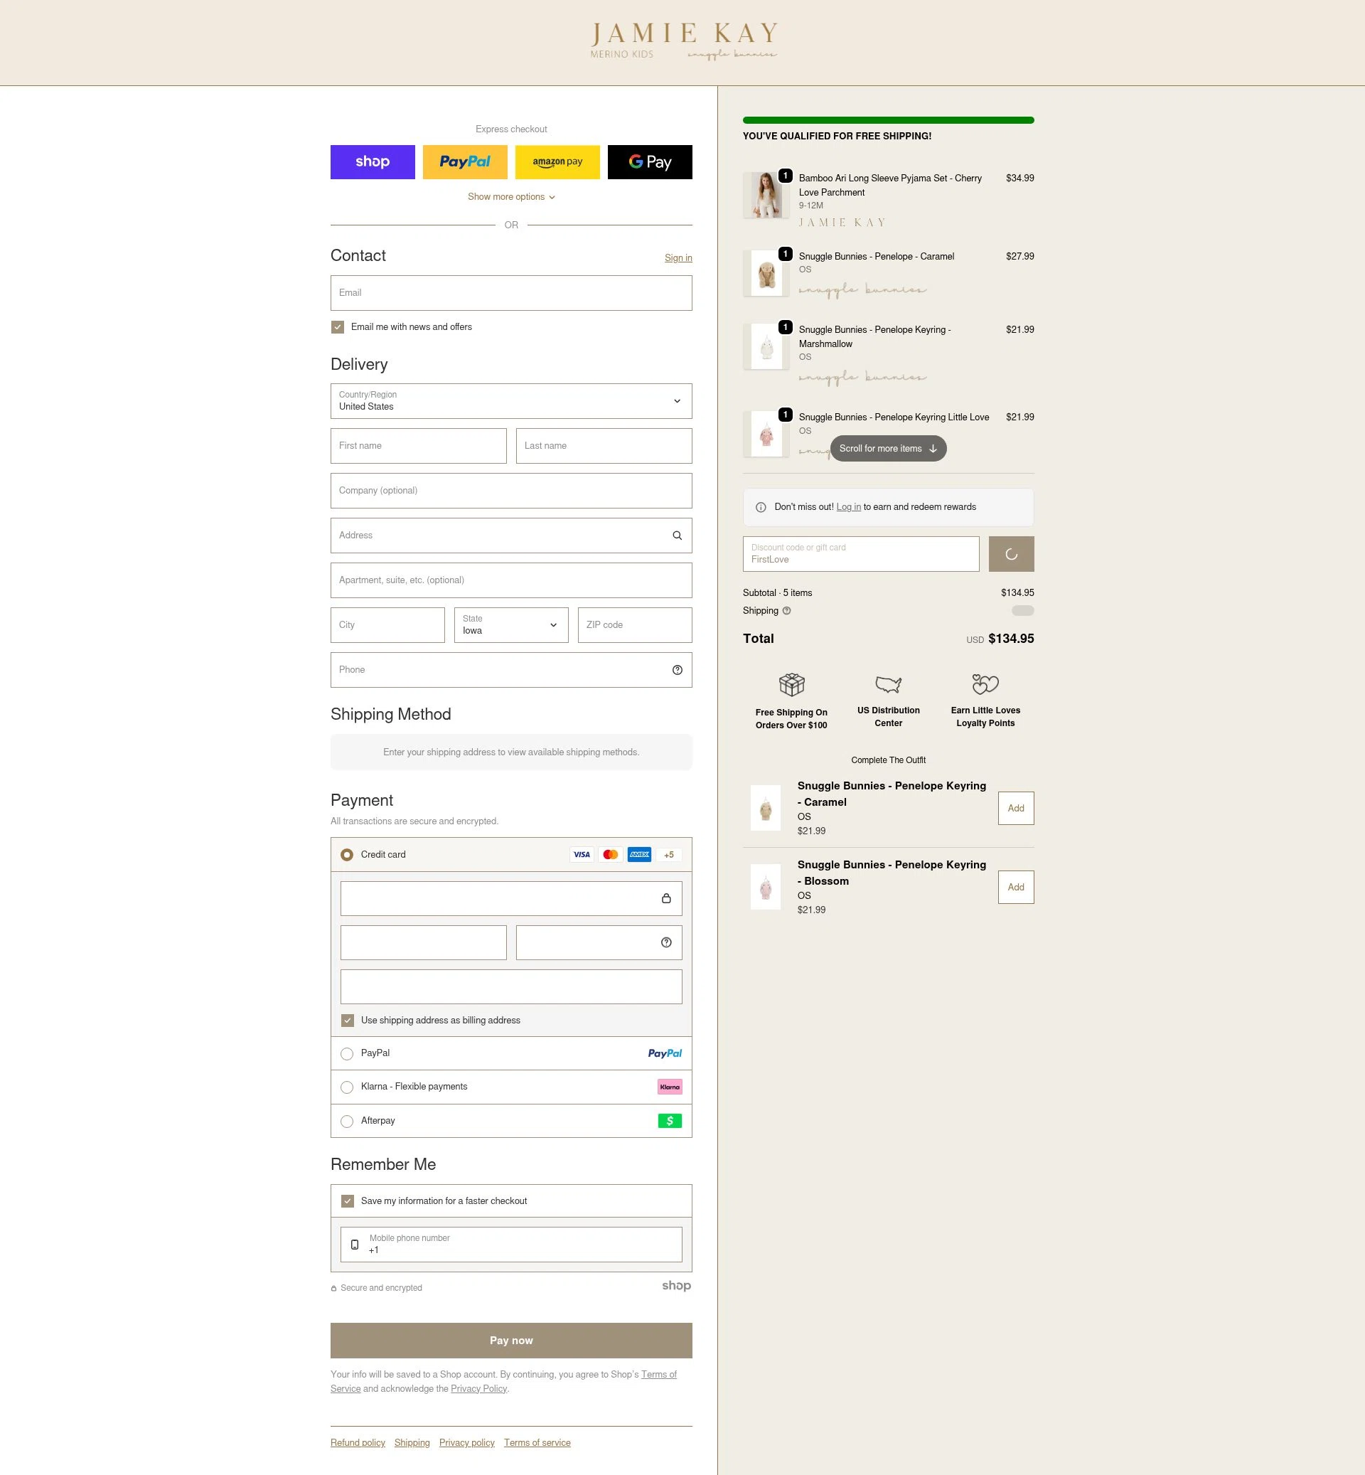The width and height of the screenshot is (1365, 1475).
Task: Toggle Use shipping address as billing address
Action: 346,1020
